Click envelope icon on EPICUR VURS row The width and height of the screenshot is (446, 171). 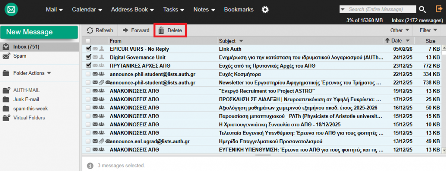tap(95, 49)
